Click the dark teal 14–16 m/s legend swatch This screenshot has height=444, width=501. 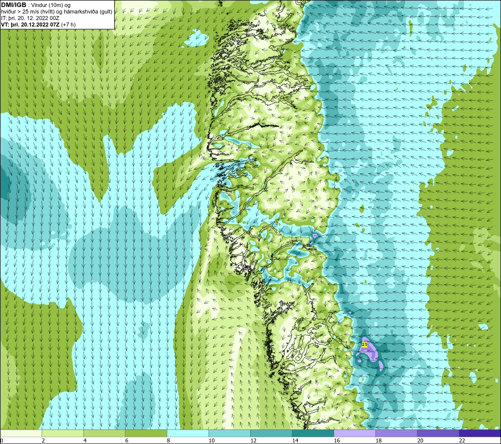tap(313, 433)
